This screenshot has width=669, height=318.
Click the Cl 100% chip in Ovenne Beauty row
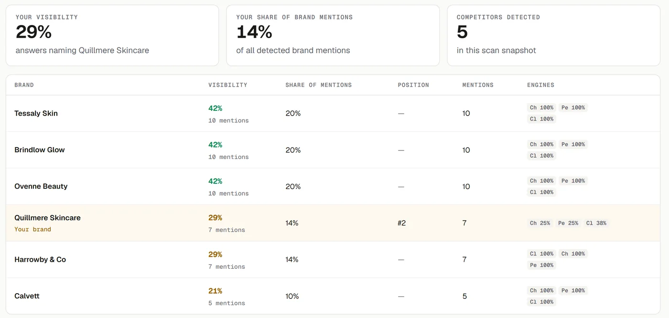(541, 192)
